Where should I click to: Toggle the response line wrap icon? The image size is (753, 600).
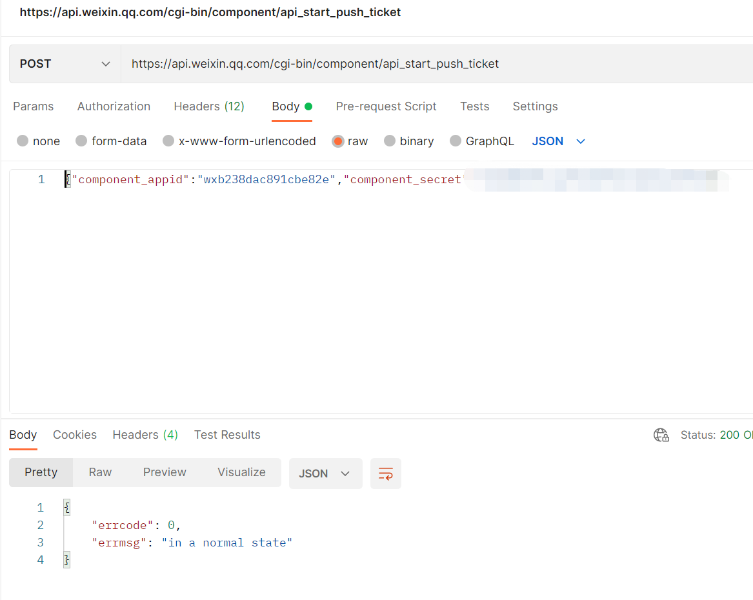[x=386, y=474]
